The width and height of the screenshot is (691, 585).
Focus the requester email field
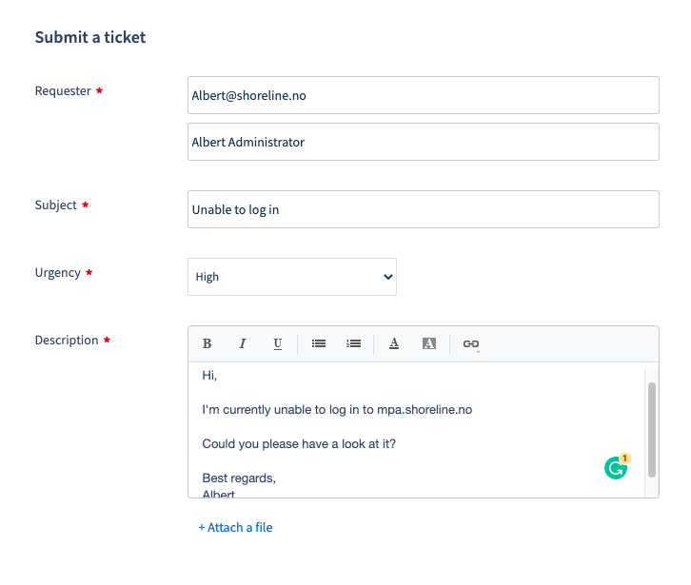[x=424, y=95]
